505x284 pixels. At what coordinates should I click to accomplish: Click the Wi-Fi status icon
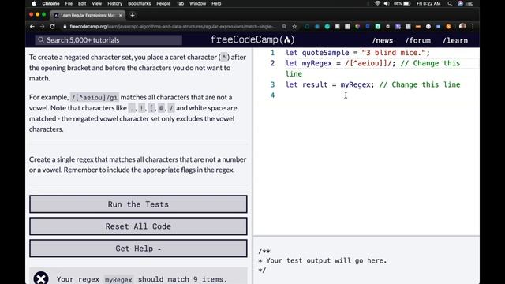coord(377,3)
